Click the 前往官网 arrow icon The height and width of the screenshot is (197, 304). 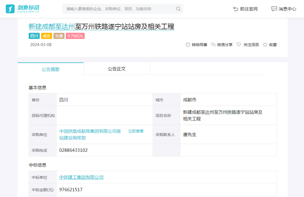(x=236, y=9)
